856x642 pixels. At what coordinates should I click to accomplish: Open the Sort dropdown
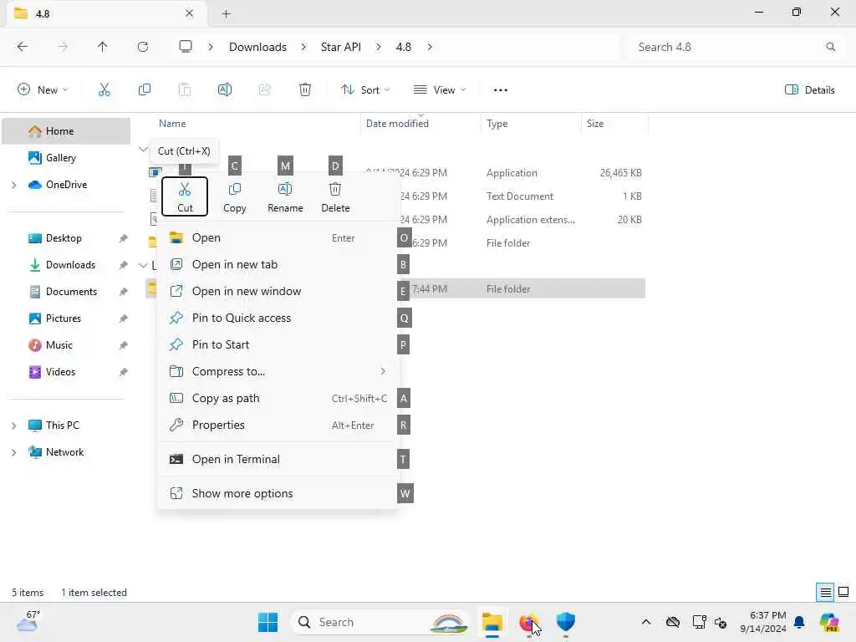coord(365,89)
